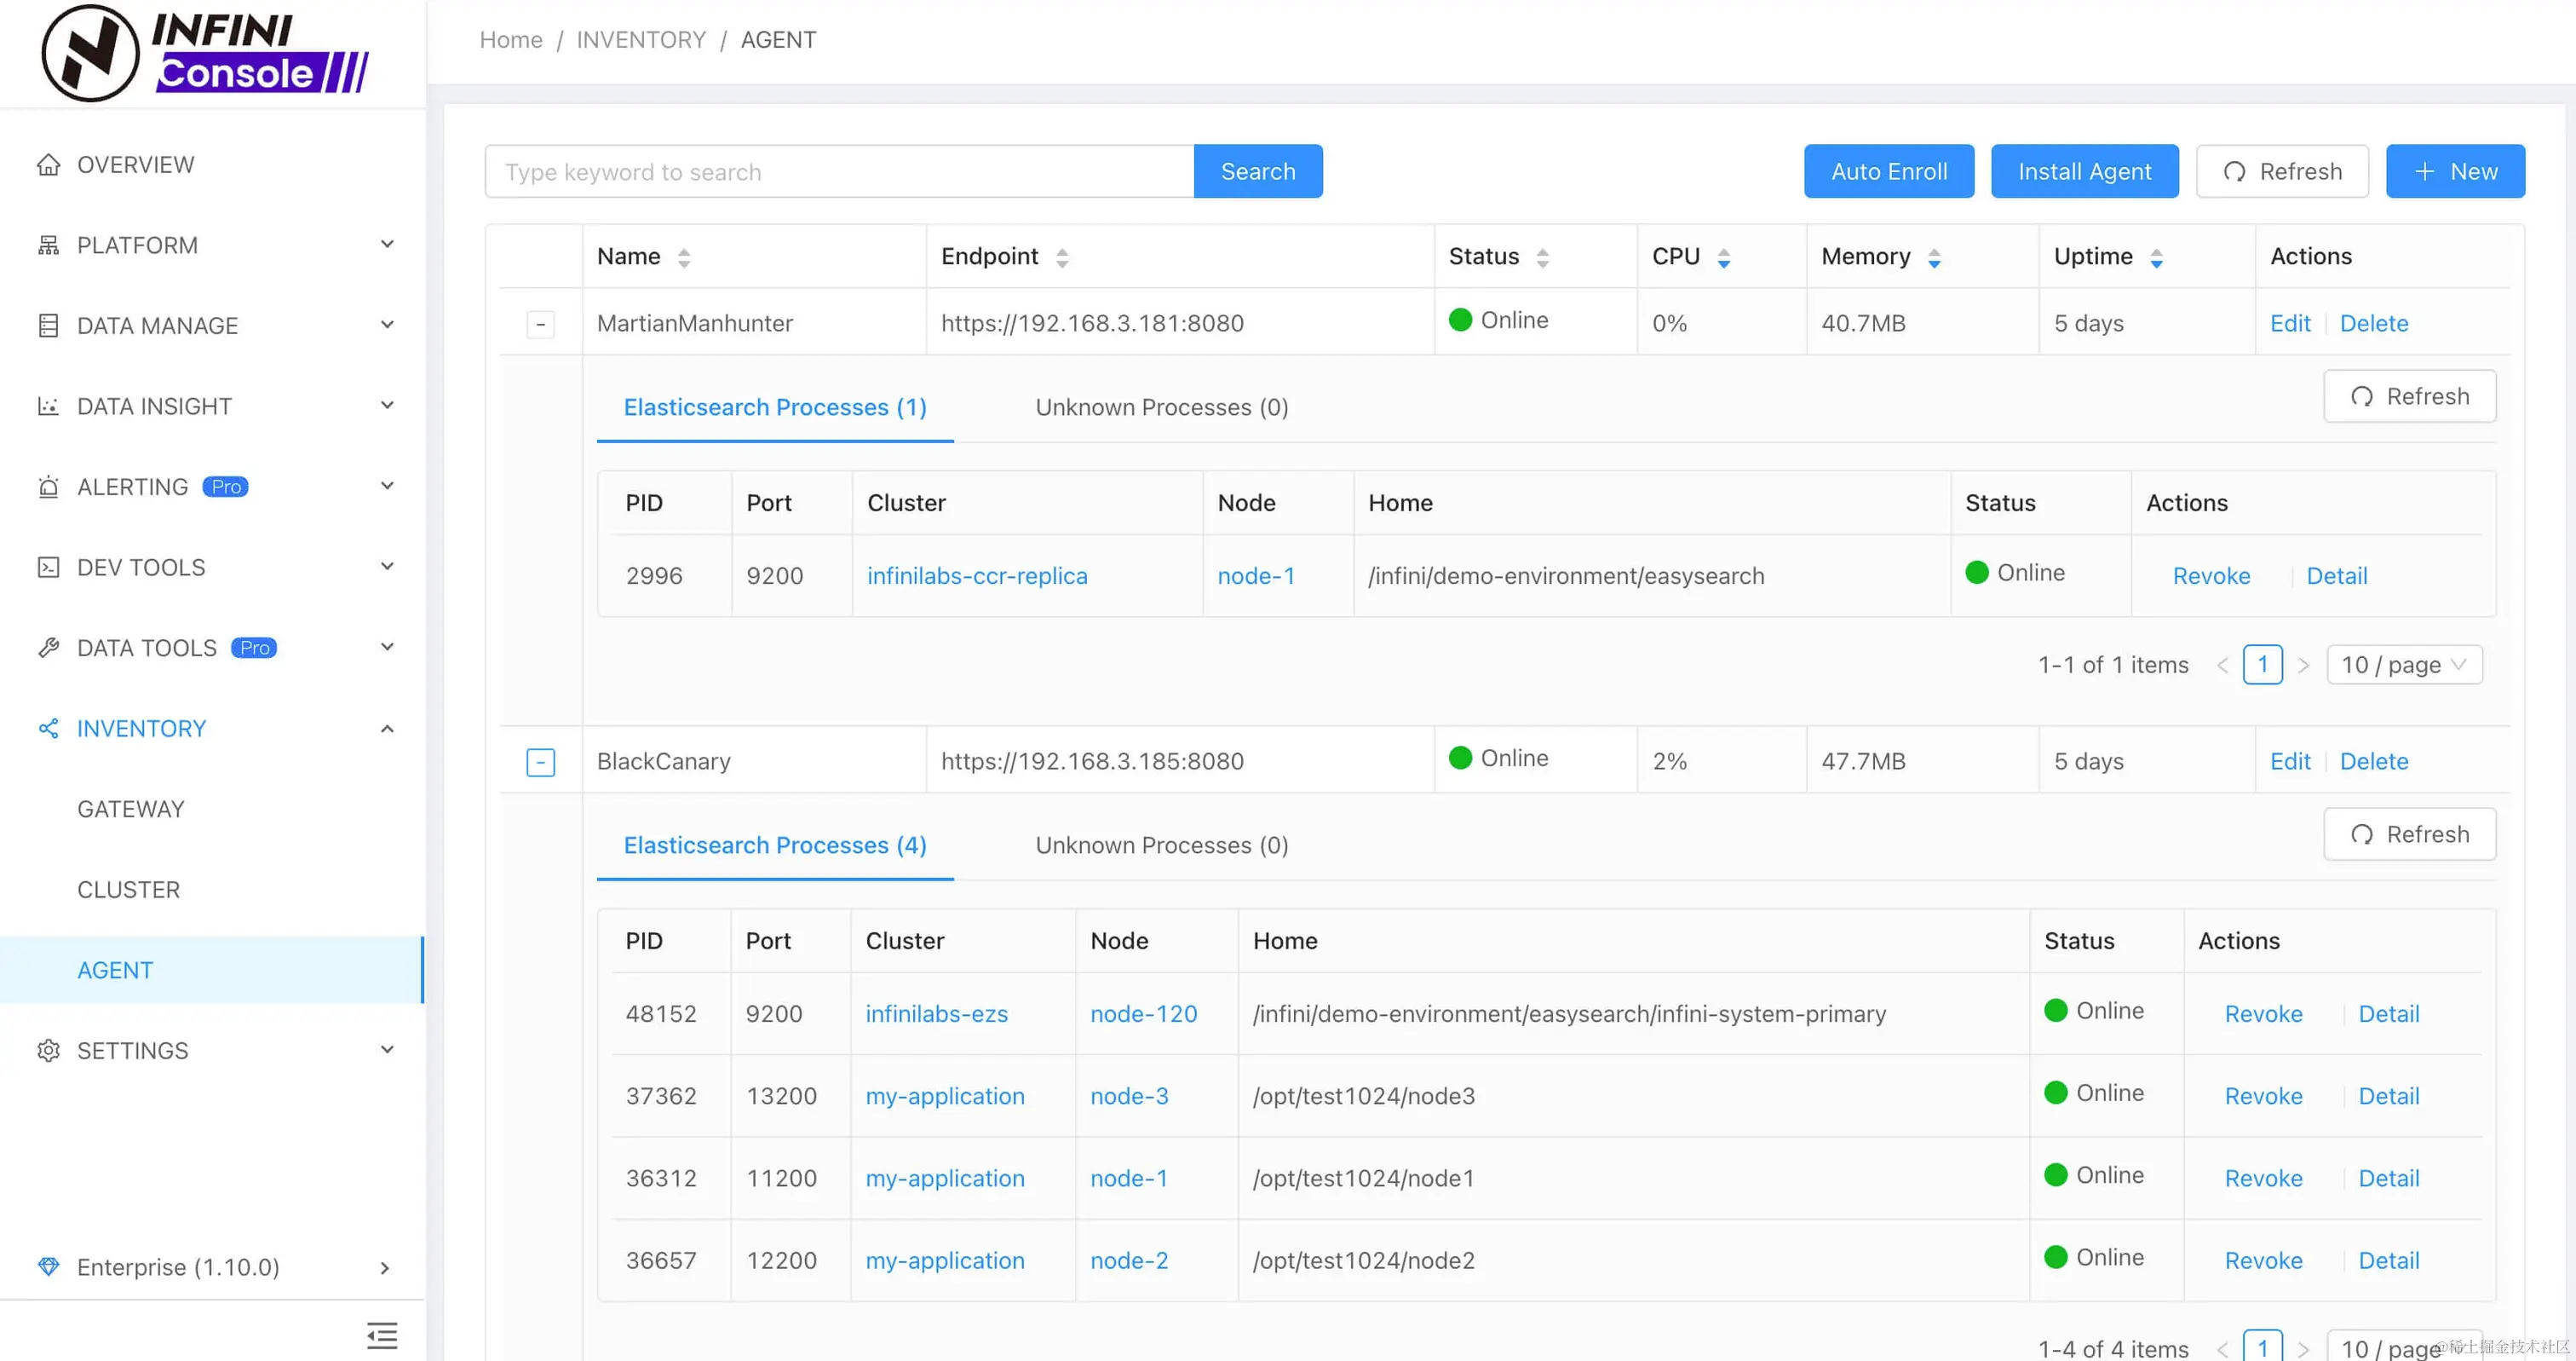Image resolution: width=2576 pixels, height=1361 pixels.
Task: Click the Settings gear icon
Action: [48, 1051]
